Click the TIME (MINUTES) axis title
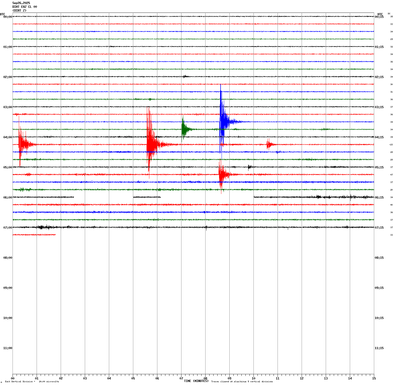394x385 pixels. tap(196, 381)
